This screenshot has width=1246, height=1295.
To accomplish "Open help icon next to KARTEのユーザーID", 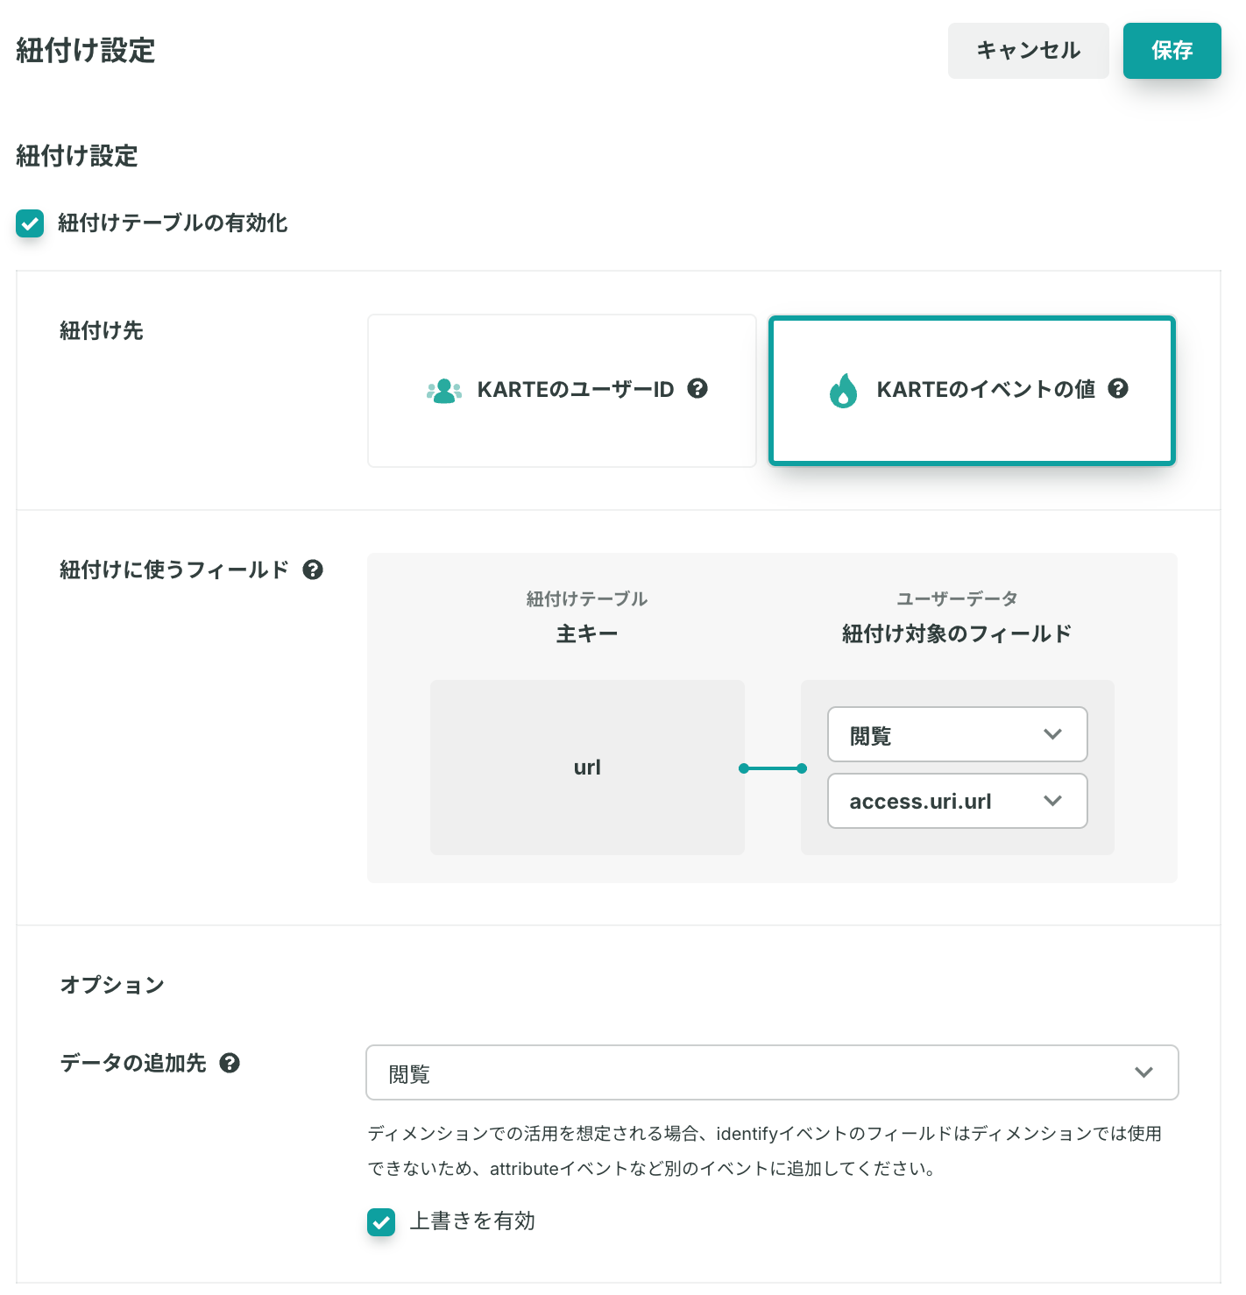I will point(697,388).
